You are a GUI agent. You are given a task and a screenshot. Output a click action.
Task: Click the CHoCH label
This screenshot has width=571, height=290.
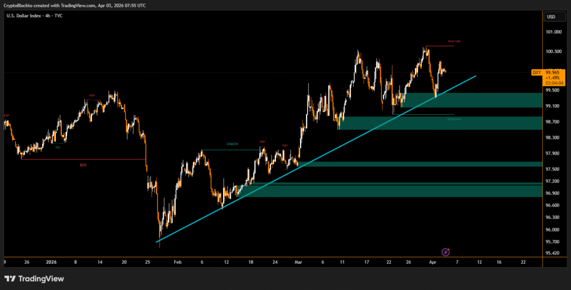coord(232,144)
